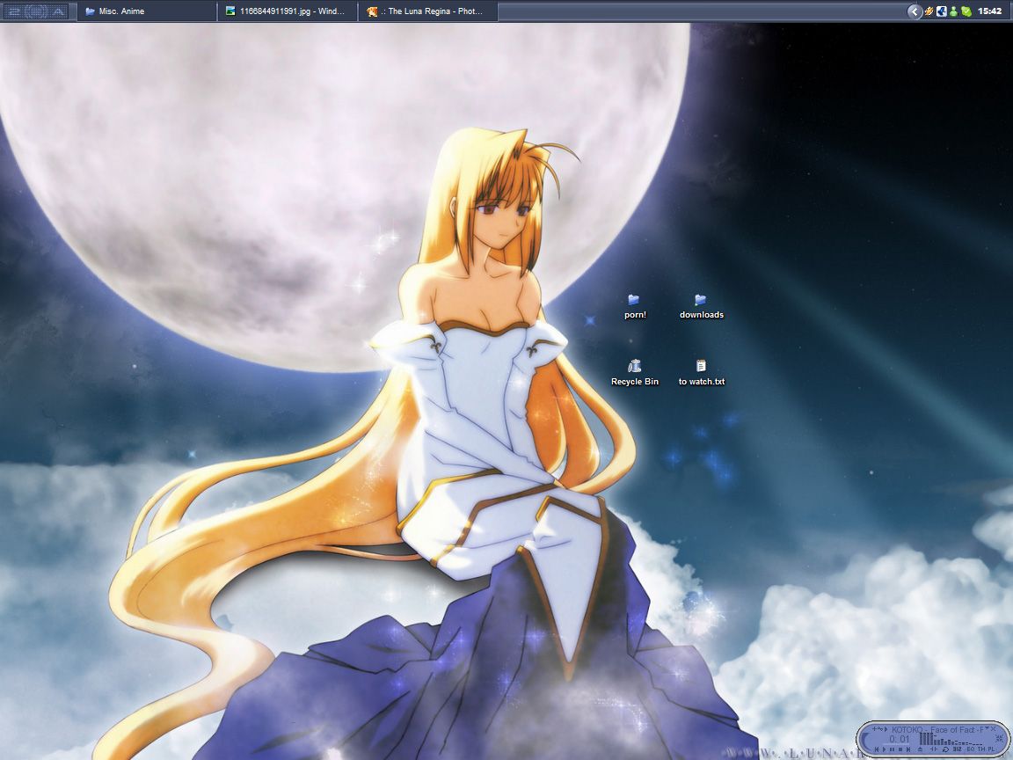Toggle the PL playlist window
Screen dimensions: 1013x760
tap(991, 749)
